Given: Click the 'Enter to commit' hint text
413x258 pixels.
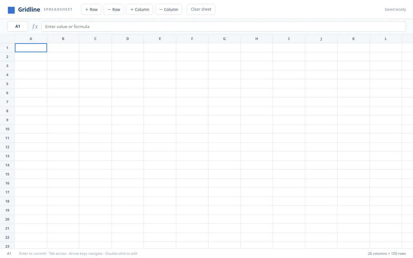Looking at the screenshot, I should (x=33, y=253).
